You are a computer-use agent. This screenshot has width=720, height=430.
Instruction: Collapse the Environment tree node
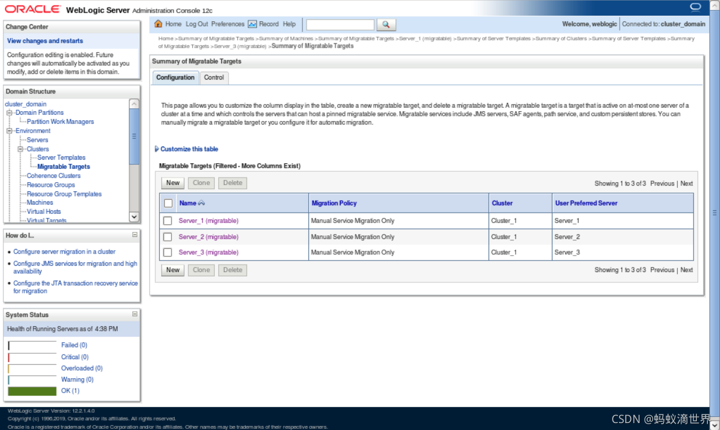pyautogui.click(x=9, y=131)
